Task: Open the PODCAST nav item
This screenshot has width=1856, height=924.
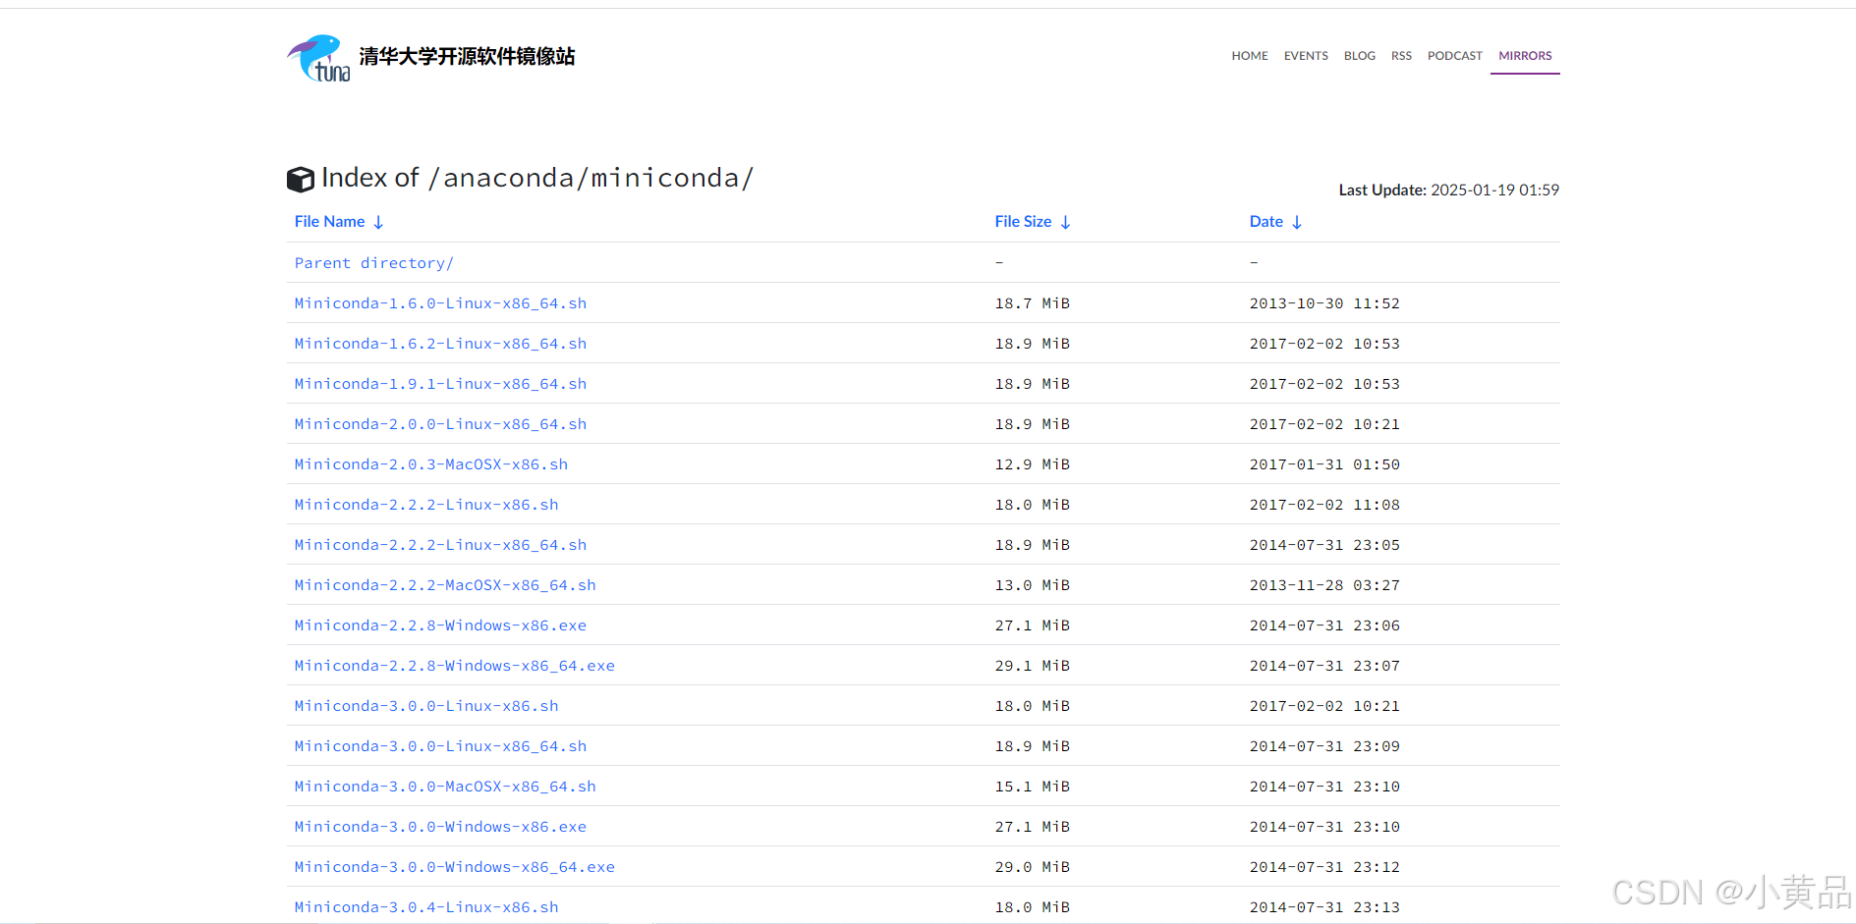Action: click(1455, 56)
